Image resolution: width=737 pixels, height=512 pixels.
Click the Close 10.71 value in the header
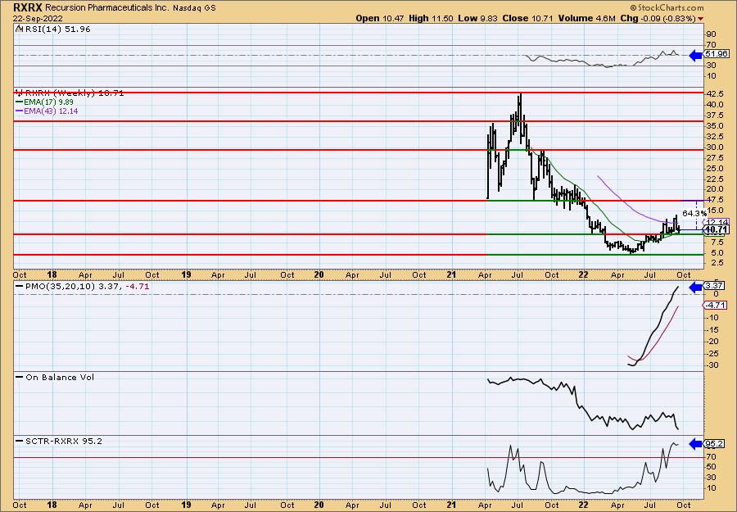(528, 18)
